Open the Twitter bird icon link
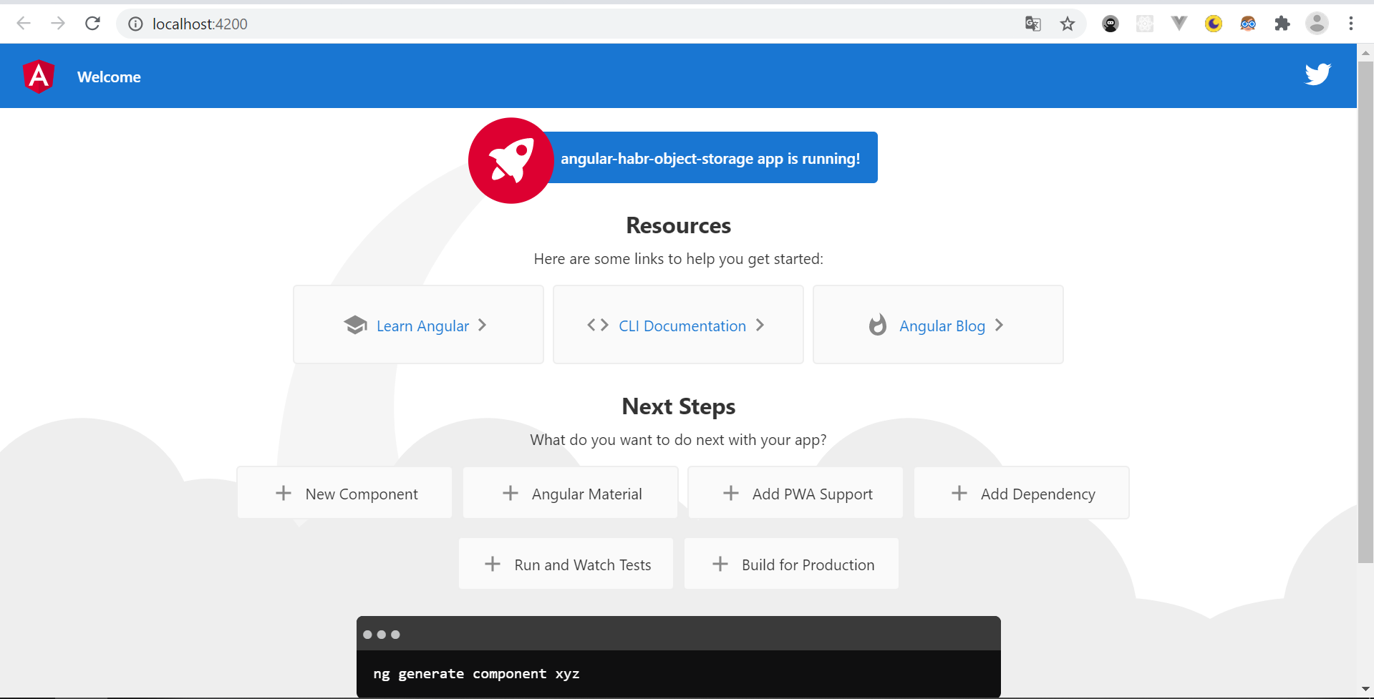The height and width of the screenshot is (699, 1374). coord(1317,74)
